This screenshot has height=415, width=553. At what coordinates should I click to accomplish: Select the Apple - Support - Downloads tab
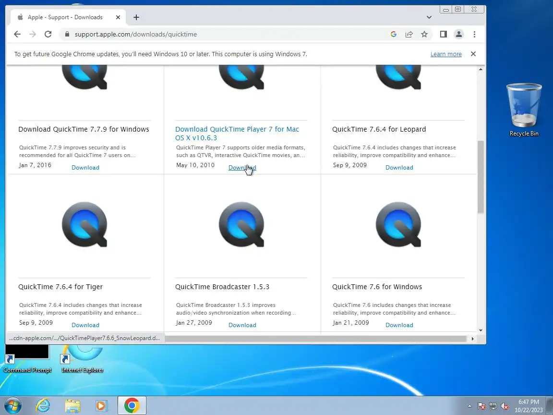pyautogui.click(x=65, y=17)
